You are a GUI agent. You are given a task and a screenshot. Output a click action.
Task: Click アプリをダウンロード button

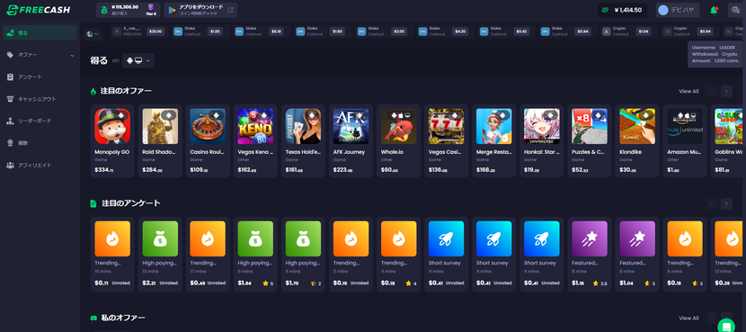(200, 10)
